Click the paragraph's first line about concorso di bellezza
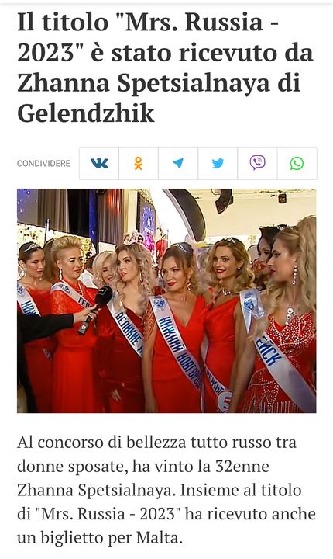The image size is (333, 559). click(x=156, y=443)
